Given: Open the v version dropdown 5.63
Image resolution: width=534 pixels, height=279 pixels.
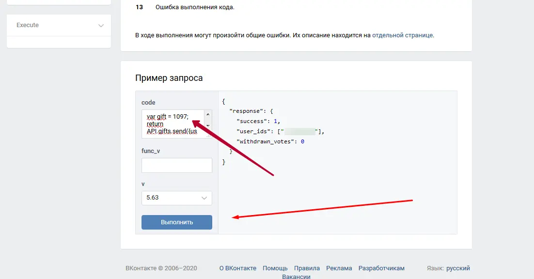Looking at the screenshot, I should [x=177, y=198].
